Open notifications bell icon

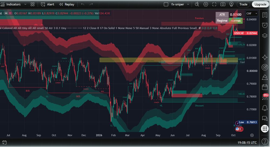click(265, 108)
